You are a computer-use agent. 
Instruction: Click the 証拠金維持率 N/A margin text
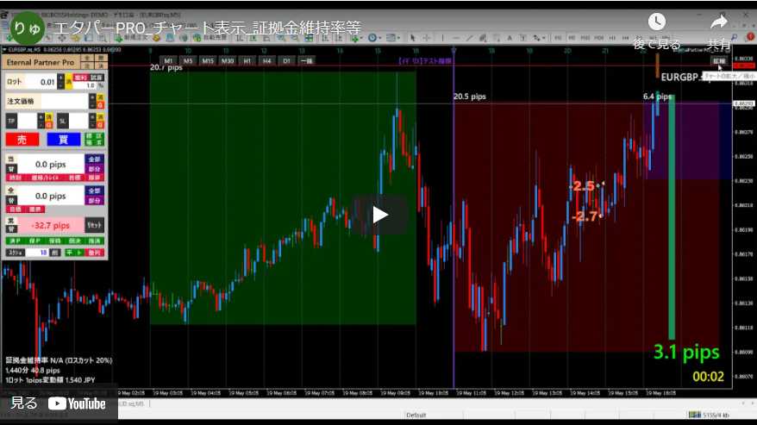pos(59,360)
